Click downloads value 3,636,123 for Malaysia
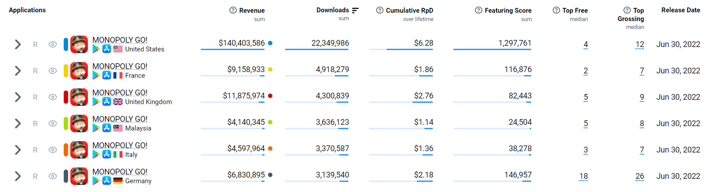This screenshot has height=192, width=717. coord(332,122)
